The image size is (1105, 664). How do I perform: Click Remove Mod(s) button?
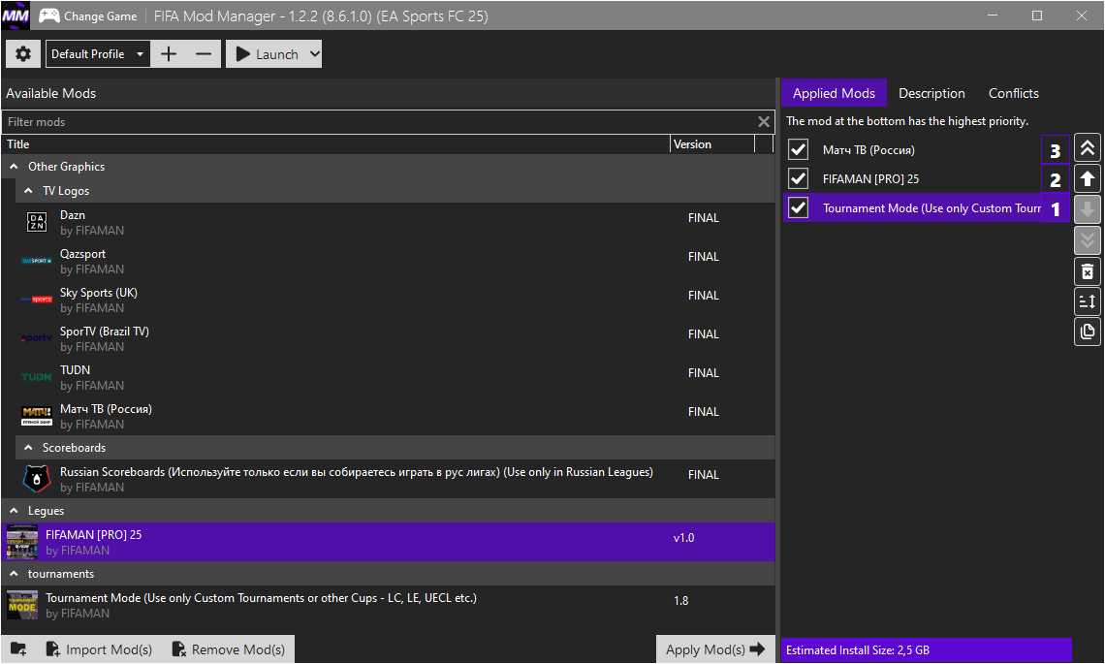(x=229, y=649)
